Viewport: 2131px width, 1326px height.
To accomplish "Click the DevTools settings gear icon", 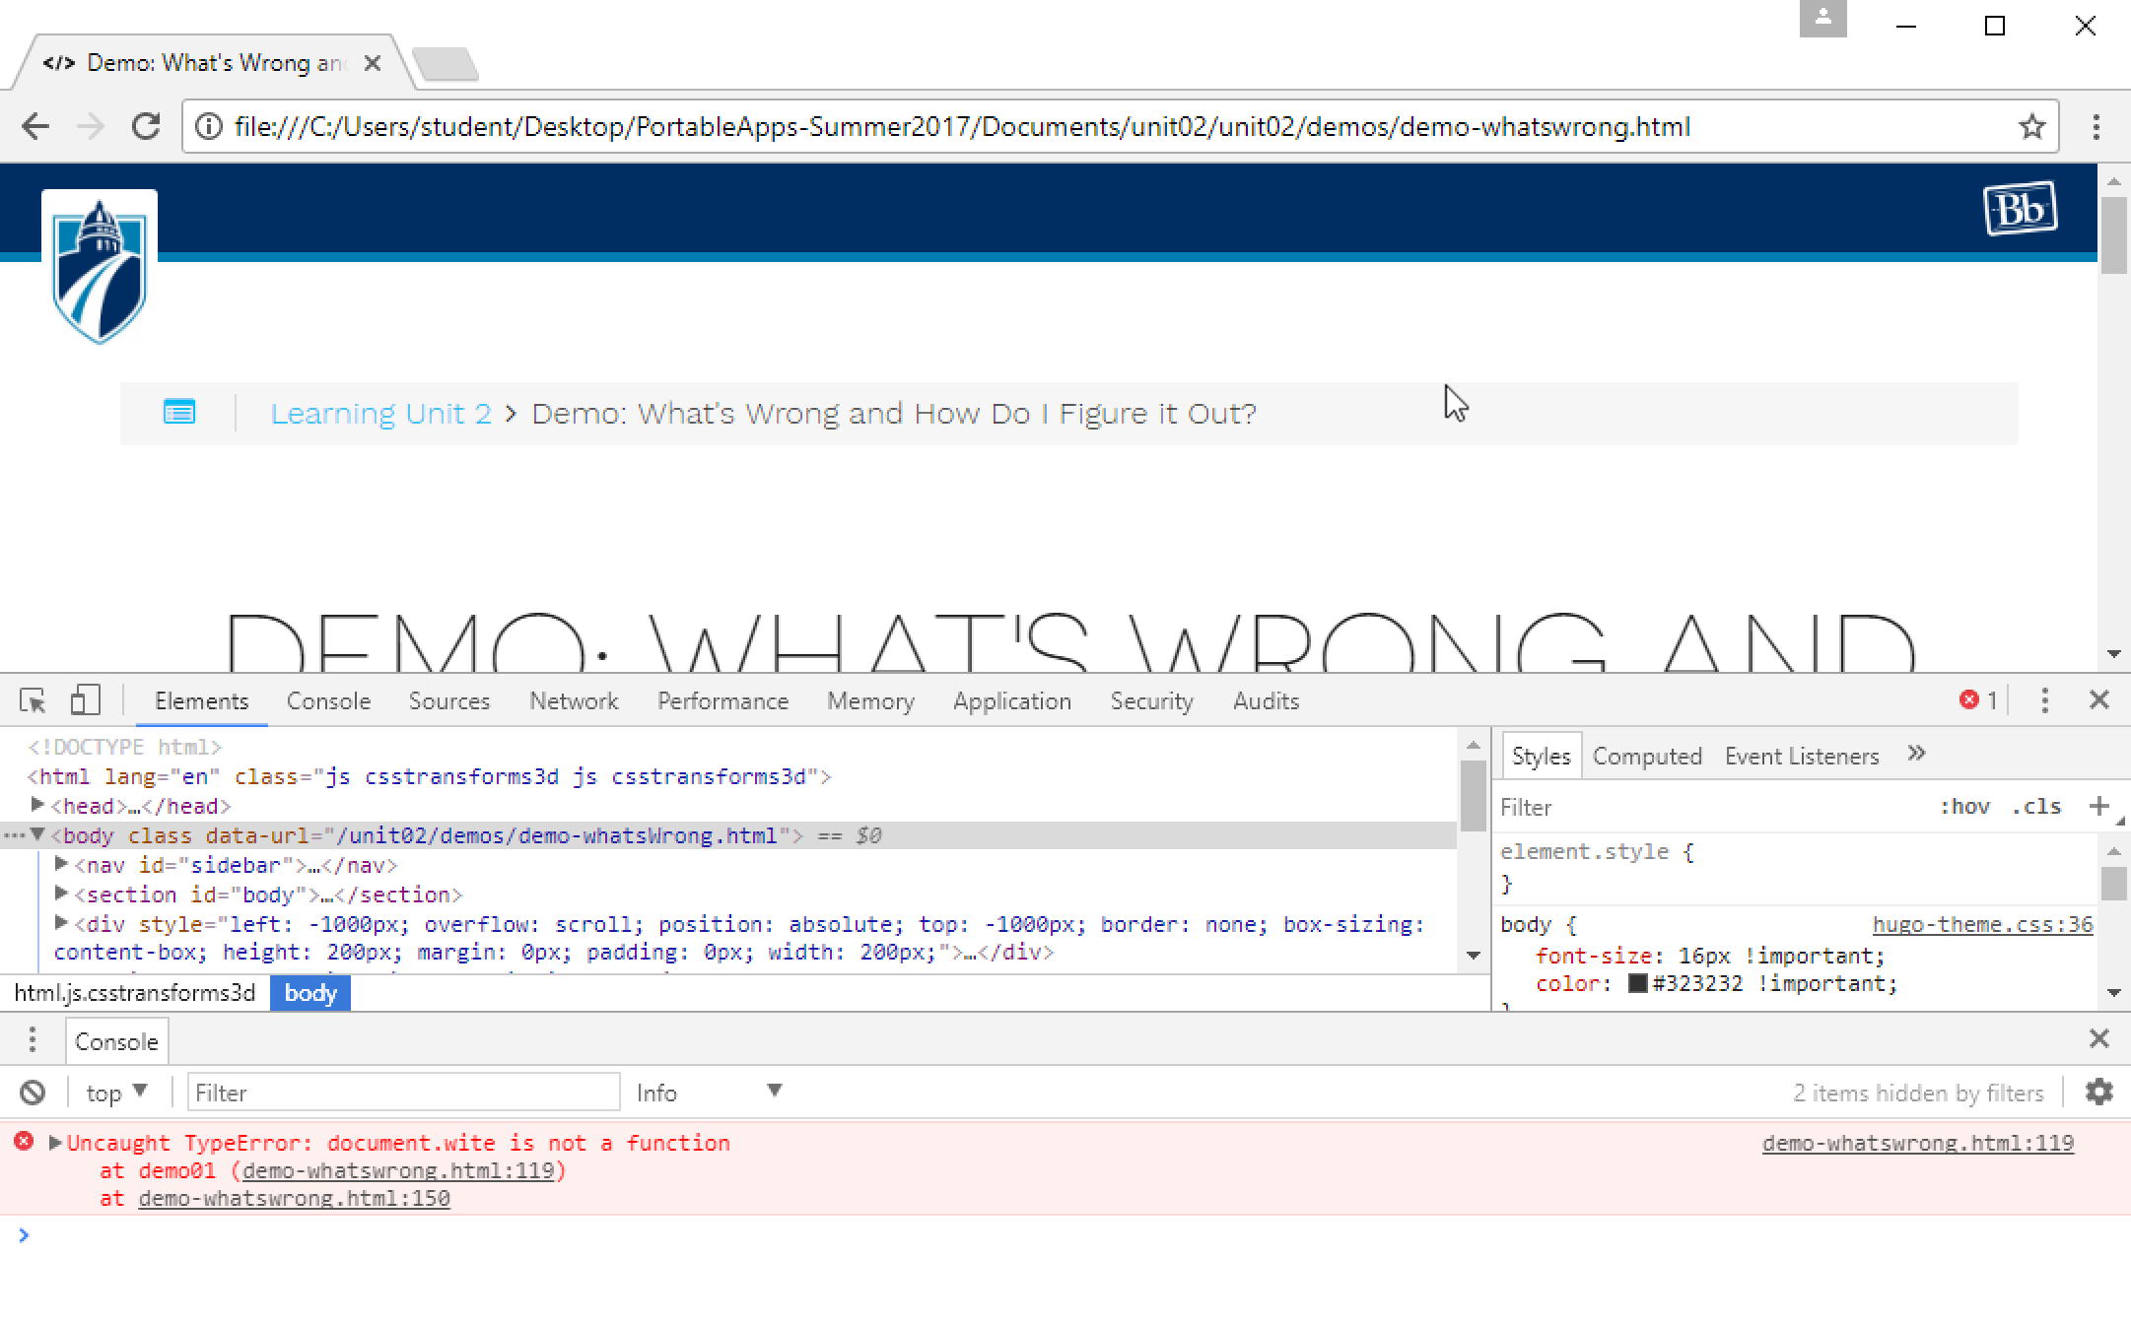I will pyautogui.click(x=2095, y=1093).
